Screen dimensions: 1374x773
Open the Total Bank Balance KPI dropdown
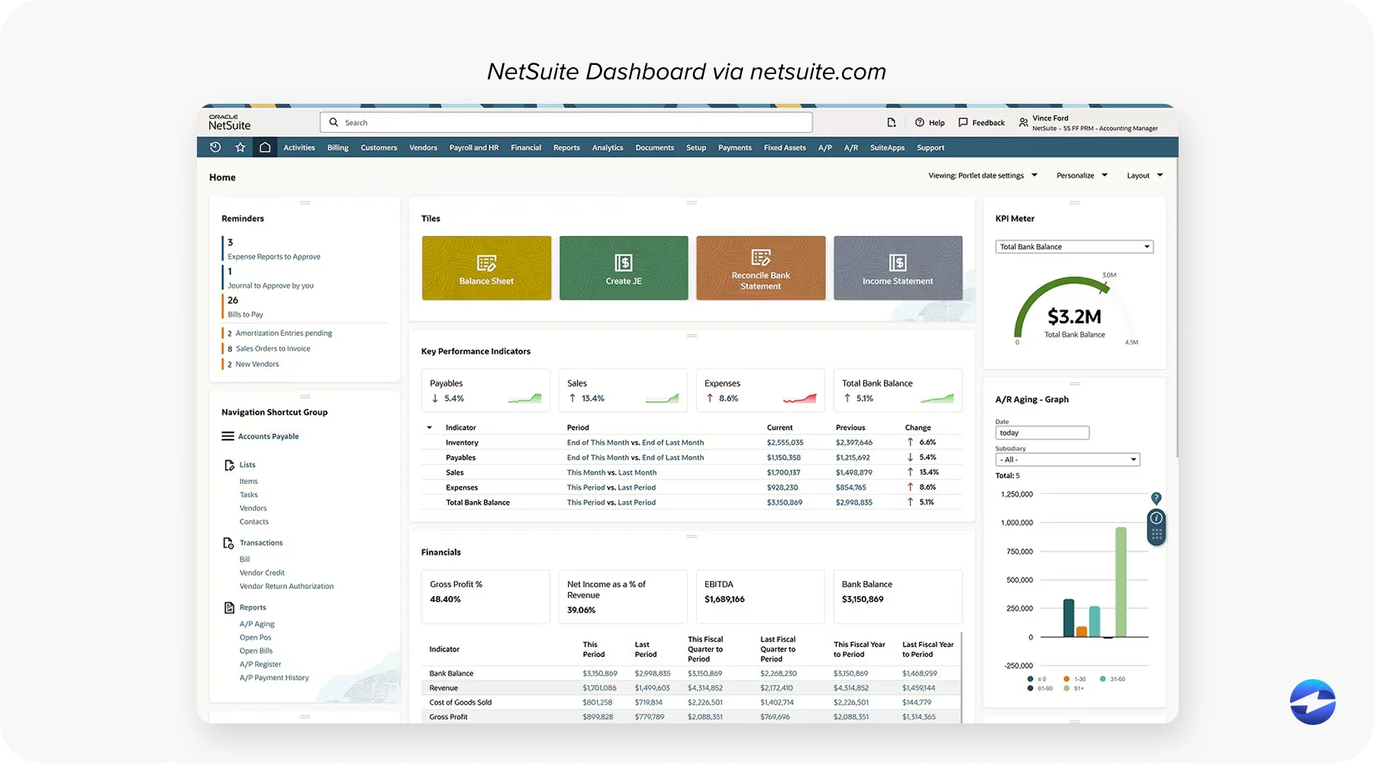point(1074,246)
